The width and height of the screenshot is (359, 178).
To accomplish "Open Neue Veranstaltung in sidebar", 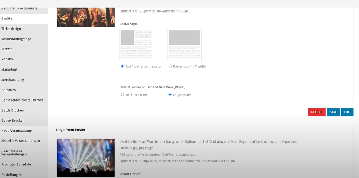I will (16, 131).
